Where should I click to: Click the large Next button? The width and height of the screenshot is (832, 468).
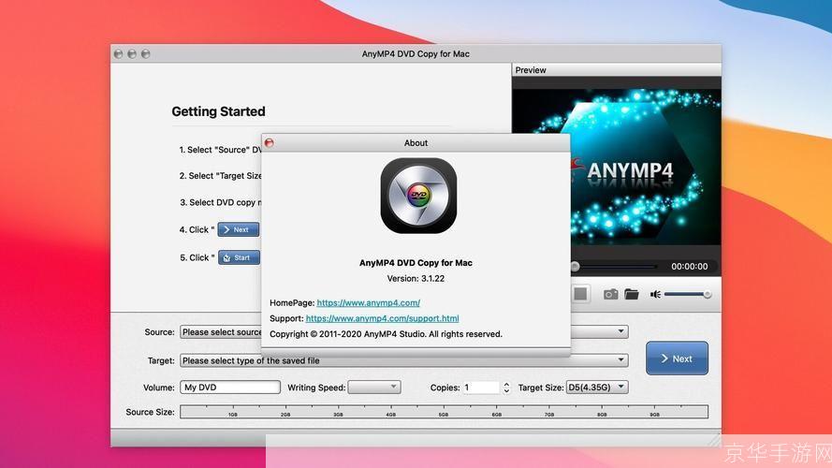coord(677,358)
